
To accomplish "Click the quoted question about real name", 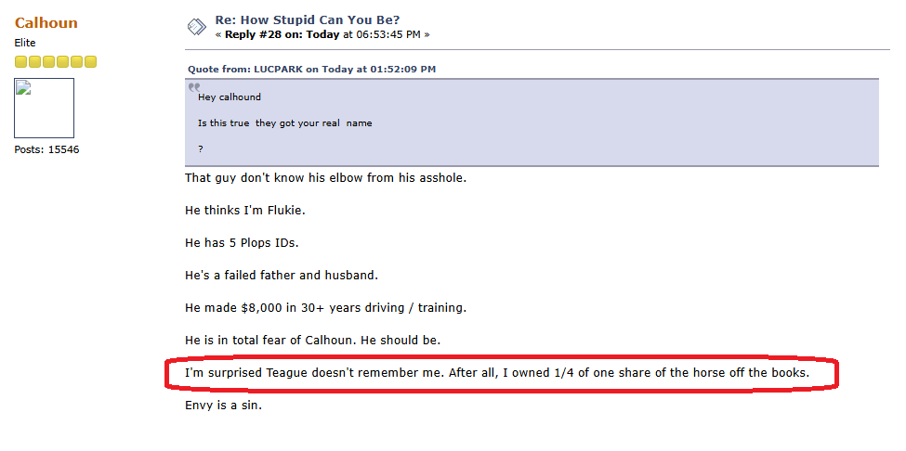I will pyautogui.click(x=284, y=122).
